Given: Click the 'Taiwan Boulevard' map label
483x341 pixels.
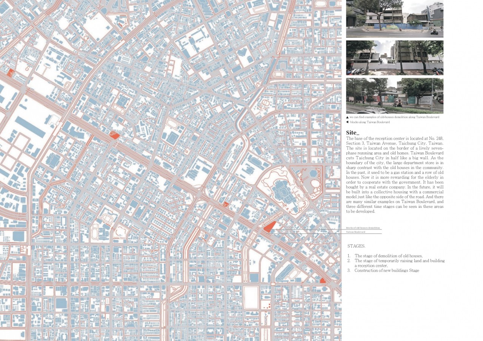Looking at the screenshot, I should click(x=355, y=232).
